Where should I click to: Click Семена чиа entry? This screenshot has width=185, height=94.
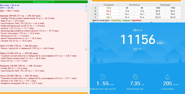(x=16, y=41)
